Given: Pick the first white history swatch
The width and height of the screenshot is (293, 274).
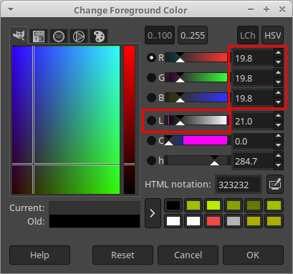Looking at the screenshot, I should (173, 221).
